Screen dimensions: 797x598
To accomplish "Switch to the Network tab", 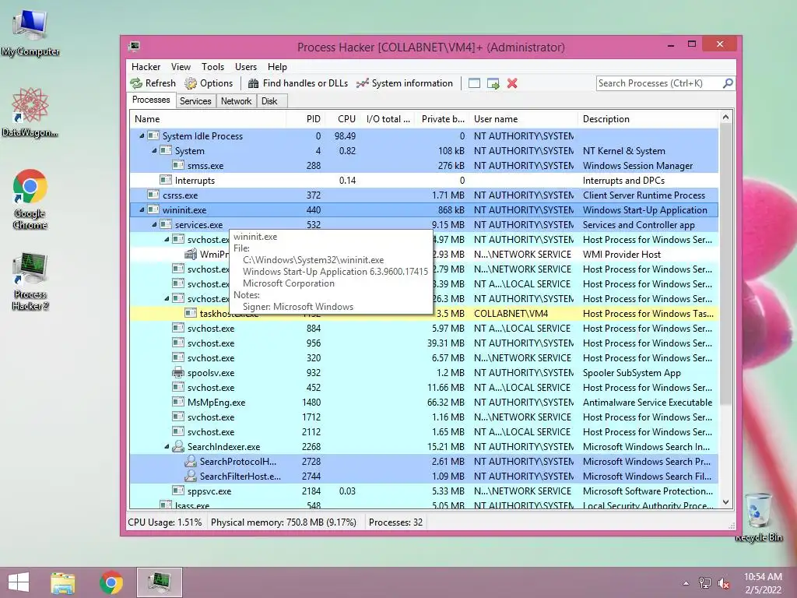I will [236, 100].
